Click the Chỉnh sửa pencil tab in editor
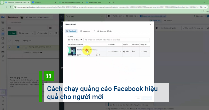 click(x=155, y=21)
